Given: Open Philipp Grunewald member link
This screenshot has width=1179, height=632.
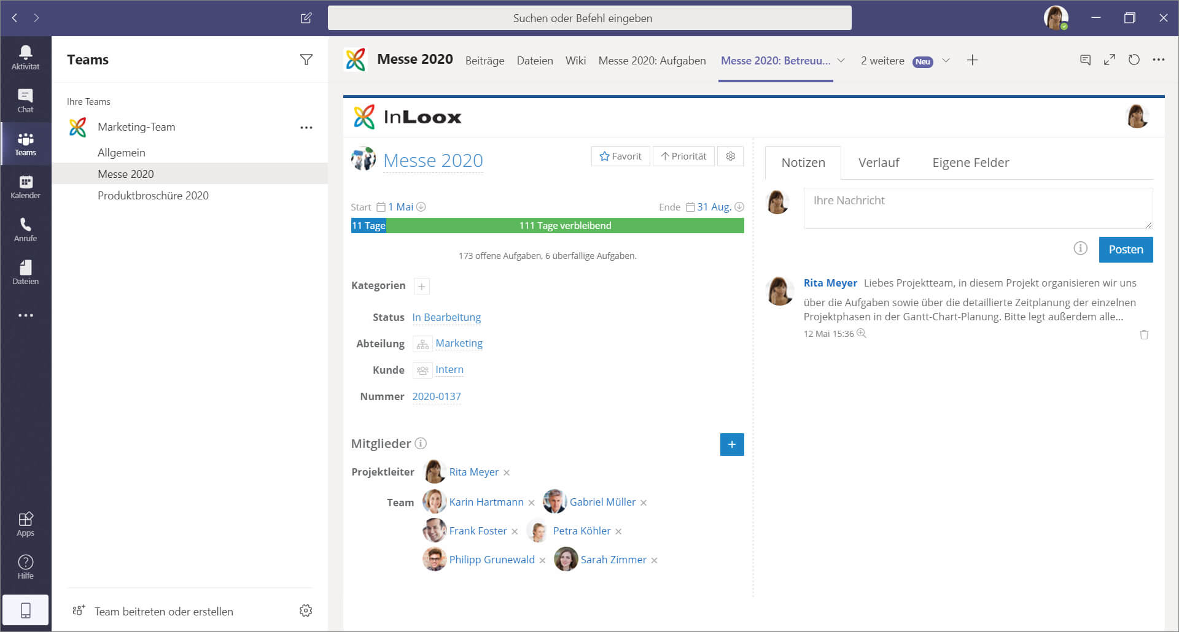Looking at the screenshot, I should pyautogui.click(x=491, y=560).
